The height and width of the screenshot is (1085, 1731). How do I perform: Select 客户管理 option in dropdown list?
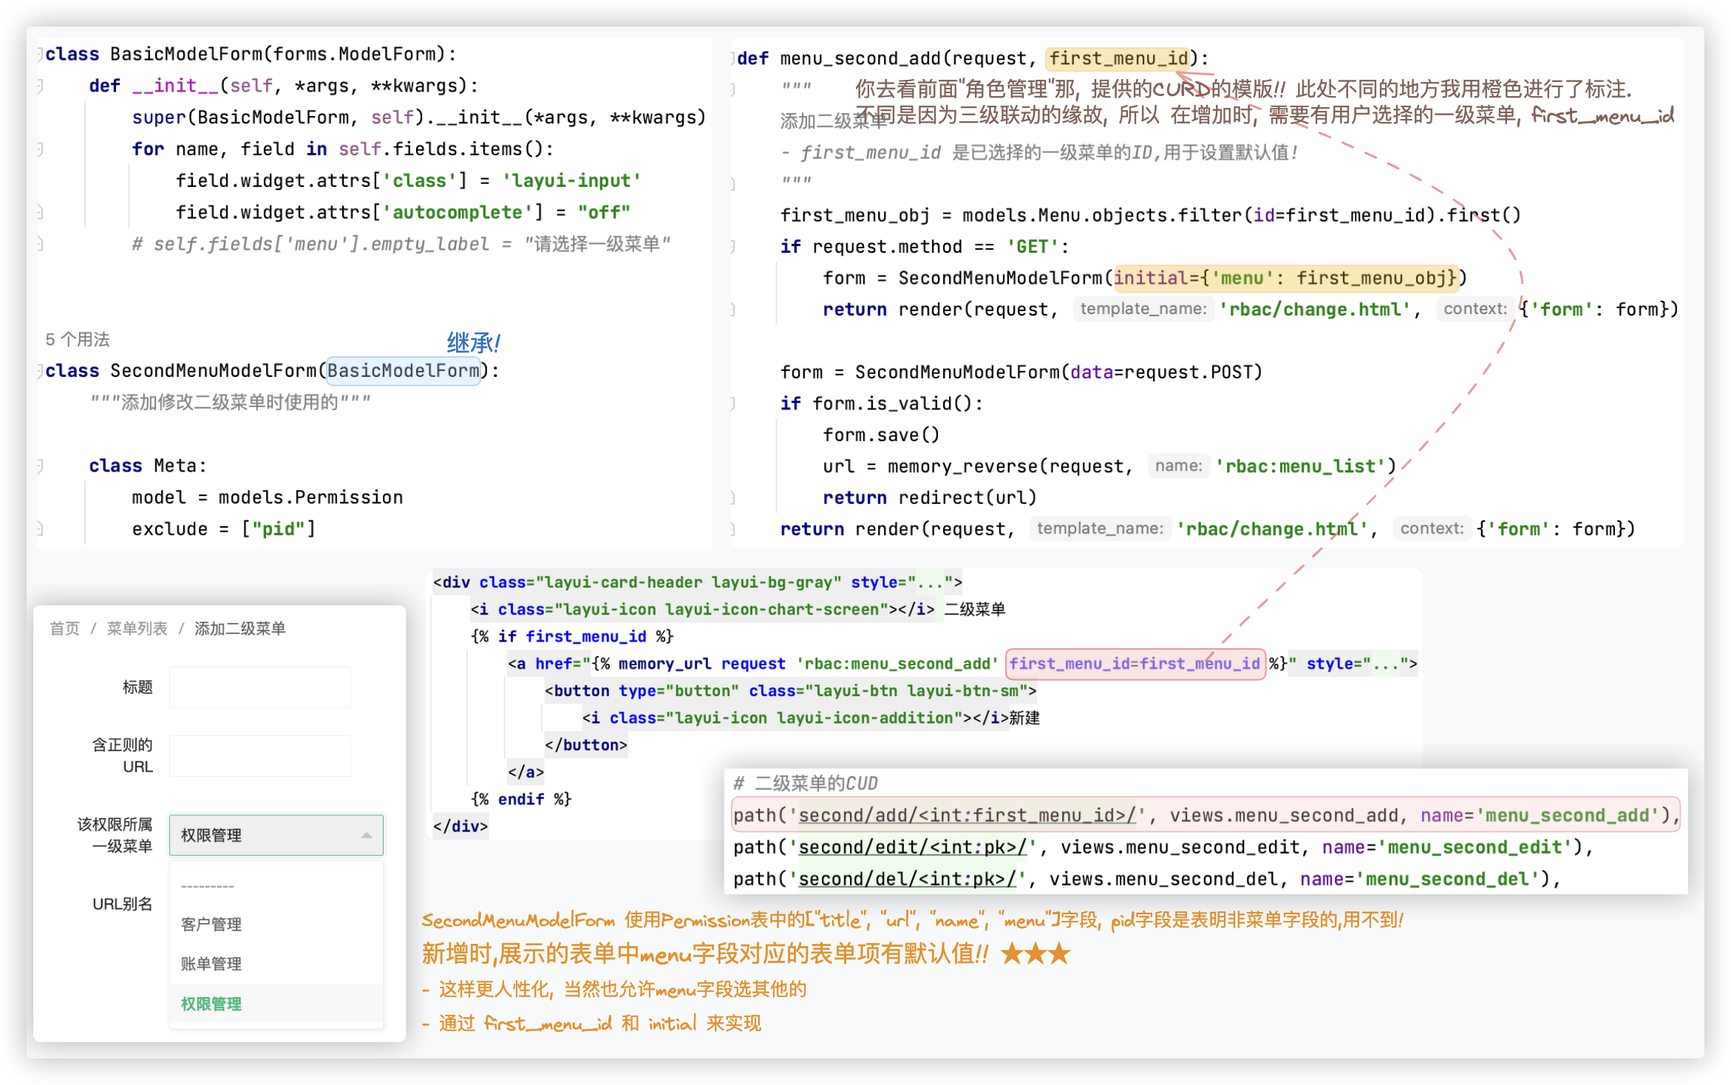coord(211,924)
